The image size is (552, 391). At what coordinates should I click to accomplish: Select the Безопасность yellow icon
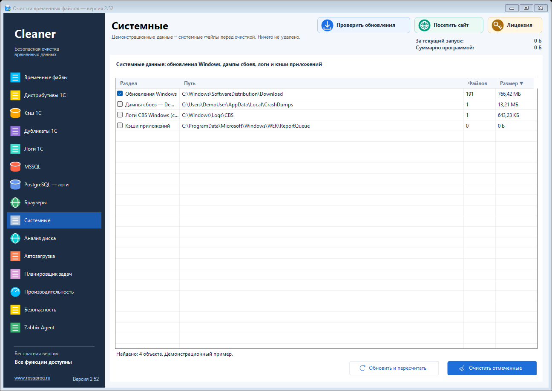(x=15, y=310)
